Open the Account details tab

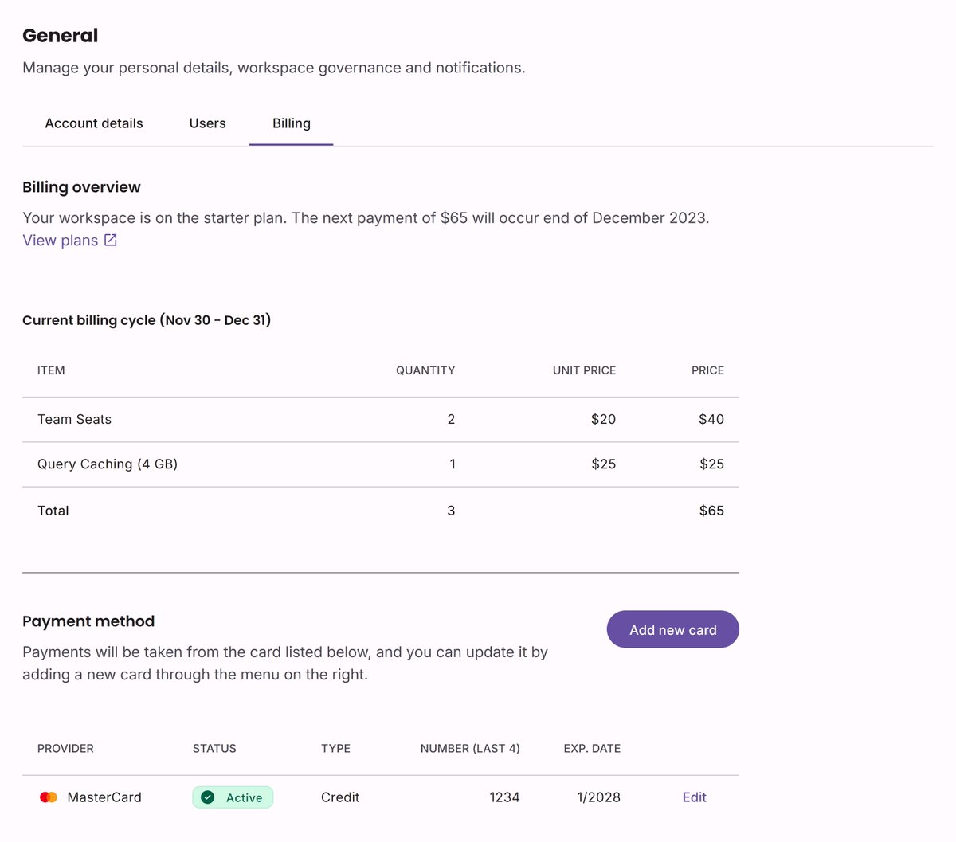tap(94, 123)
